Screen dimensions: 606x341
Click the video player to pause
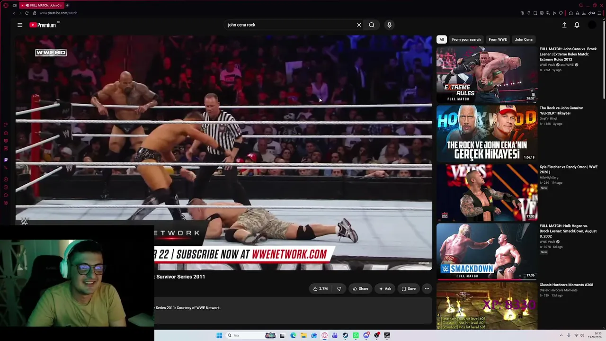223,153
